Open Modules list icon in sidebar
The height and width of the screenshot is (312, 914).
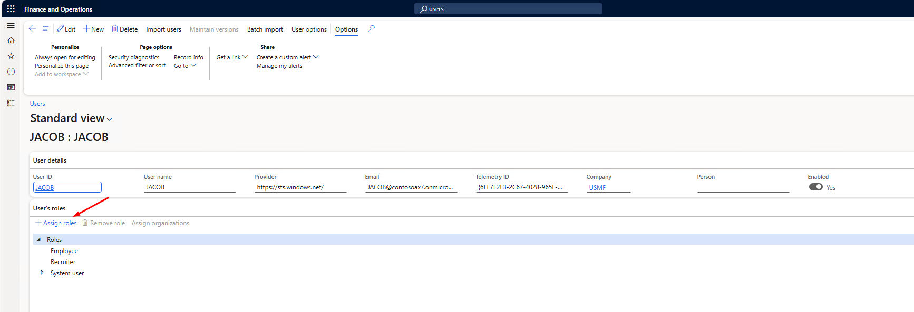pyautogui.click(x=11, y=103)
